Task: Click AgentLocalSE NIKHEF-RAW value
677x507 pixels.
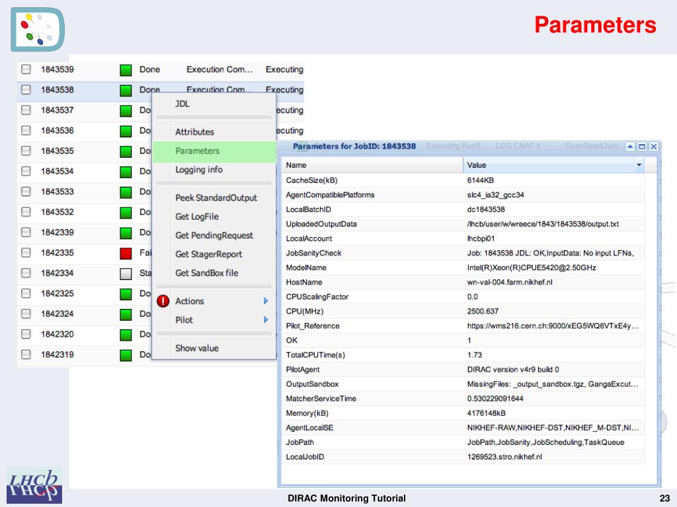Action: (553, 428)
